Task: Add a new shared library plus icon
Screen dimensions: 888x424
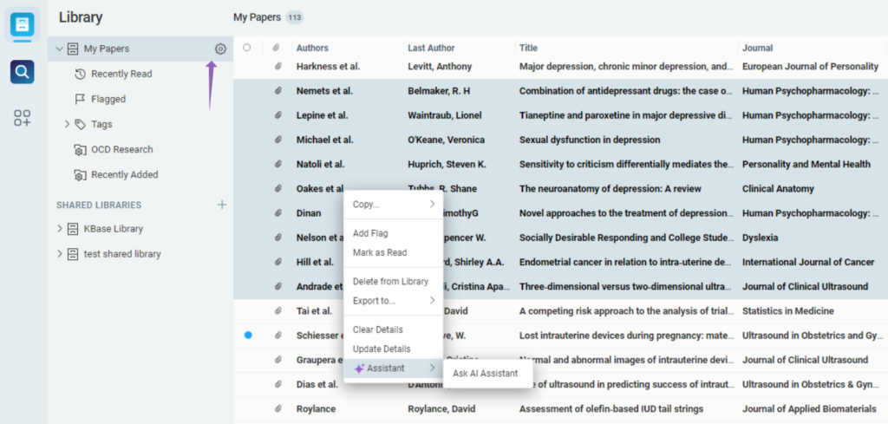Action: 222,205
